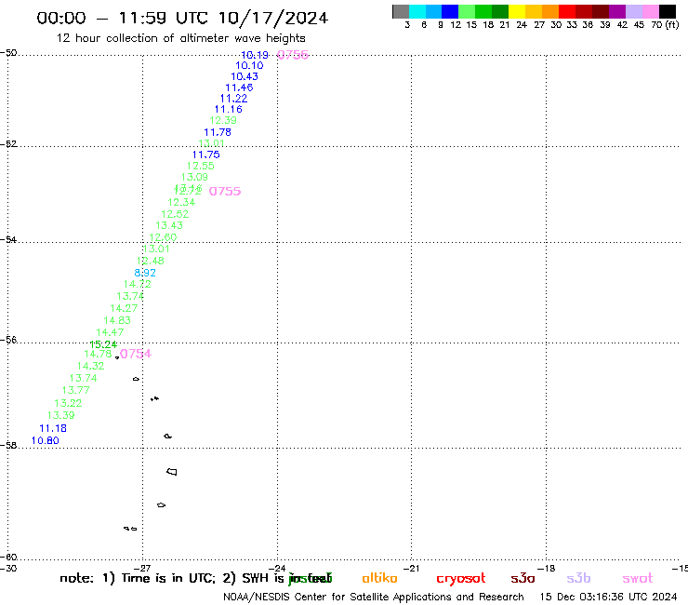Click the purple swatch in the color scale
Viewport: 688px width, 605px height.
617,11
